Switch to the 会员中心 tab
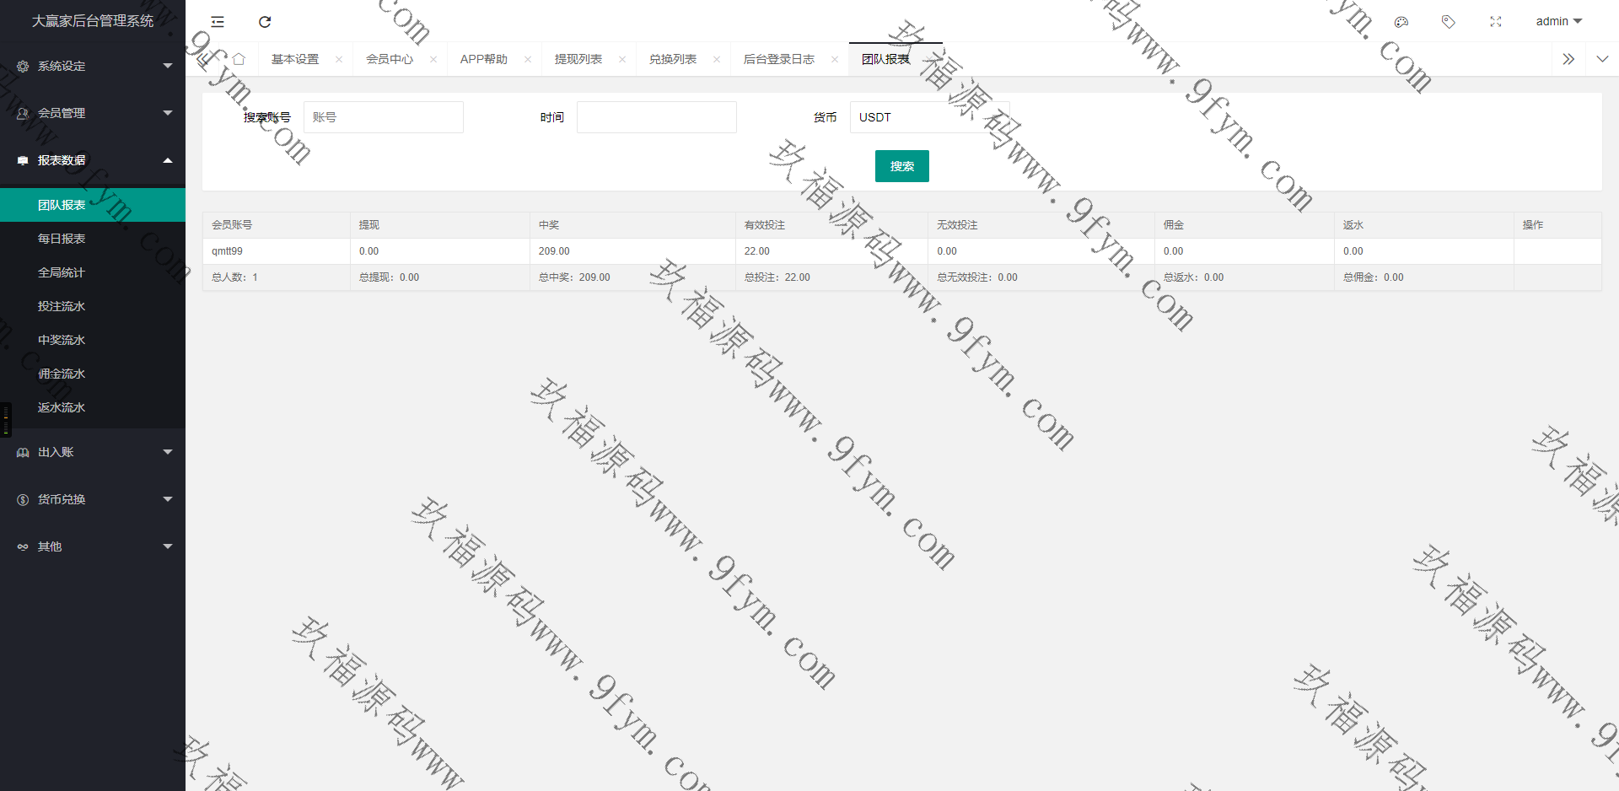 (x=390, y=59)
